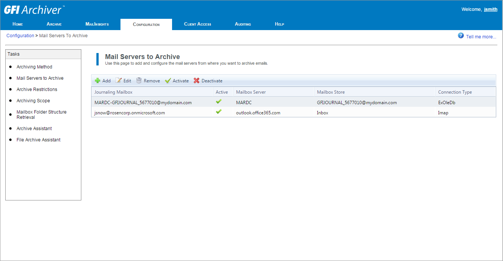The width and height of the screenshot is (503, 261).
Task: Click the Mailbox Store column header
Action: pos(375,92)
